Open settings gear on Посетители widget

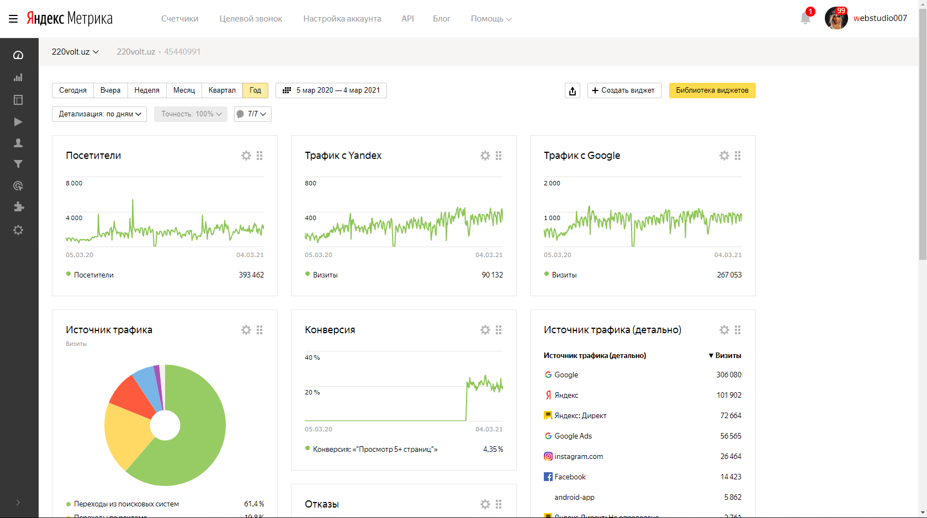click(246, 156)
